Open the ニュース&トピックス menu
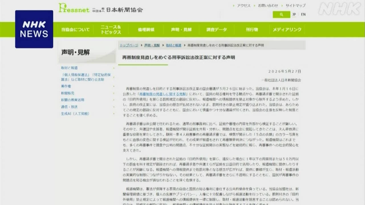Viewport: 365px width, 205px height. pyautogui.click(x=111, y=30)
